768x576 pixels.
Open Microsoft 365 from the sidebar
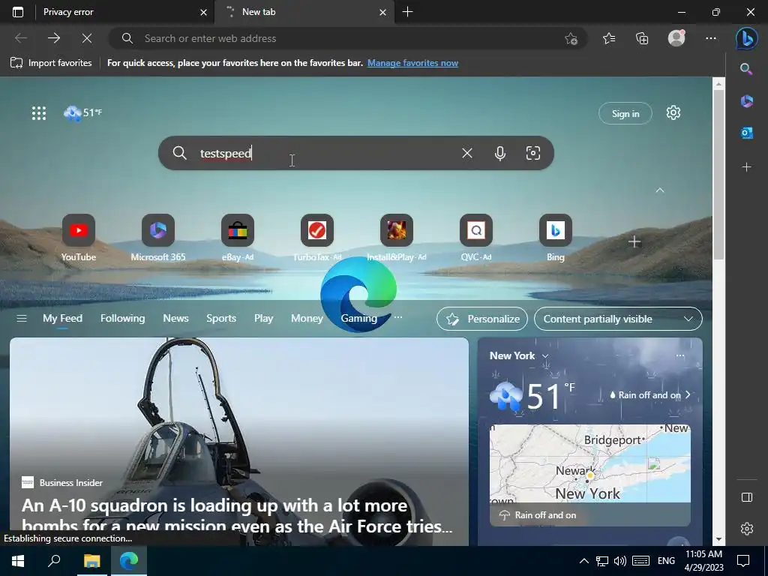(746, 101)
